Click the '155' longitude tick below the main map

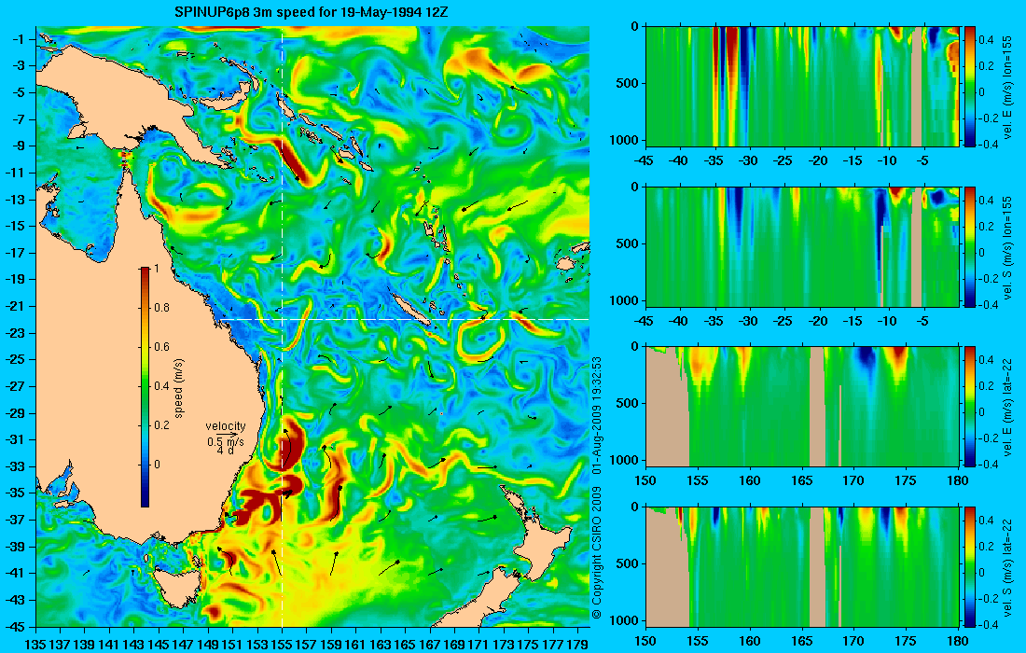tap(282, 645)
